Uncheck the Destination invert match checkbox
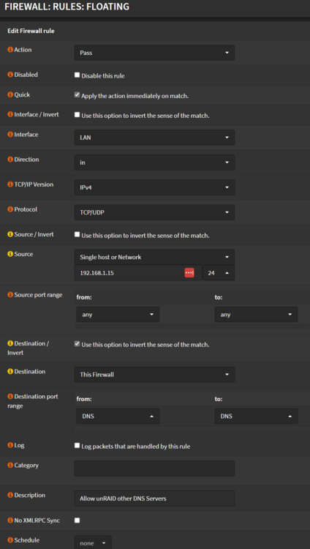The width and height of the screenshot is (310, 549). click(77, 344)
